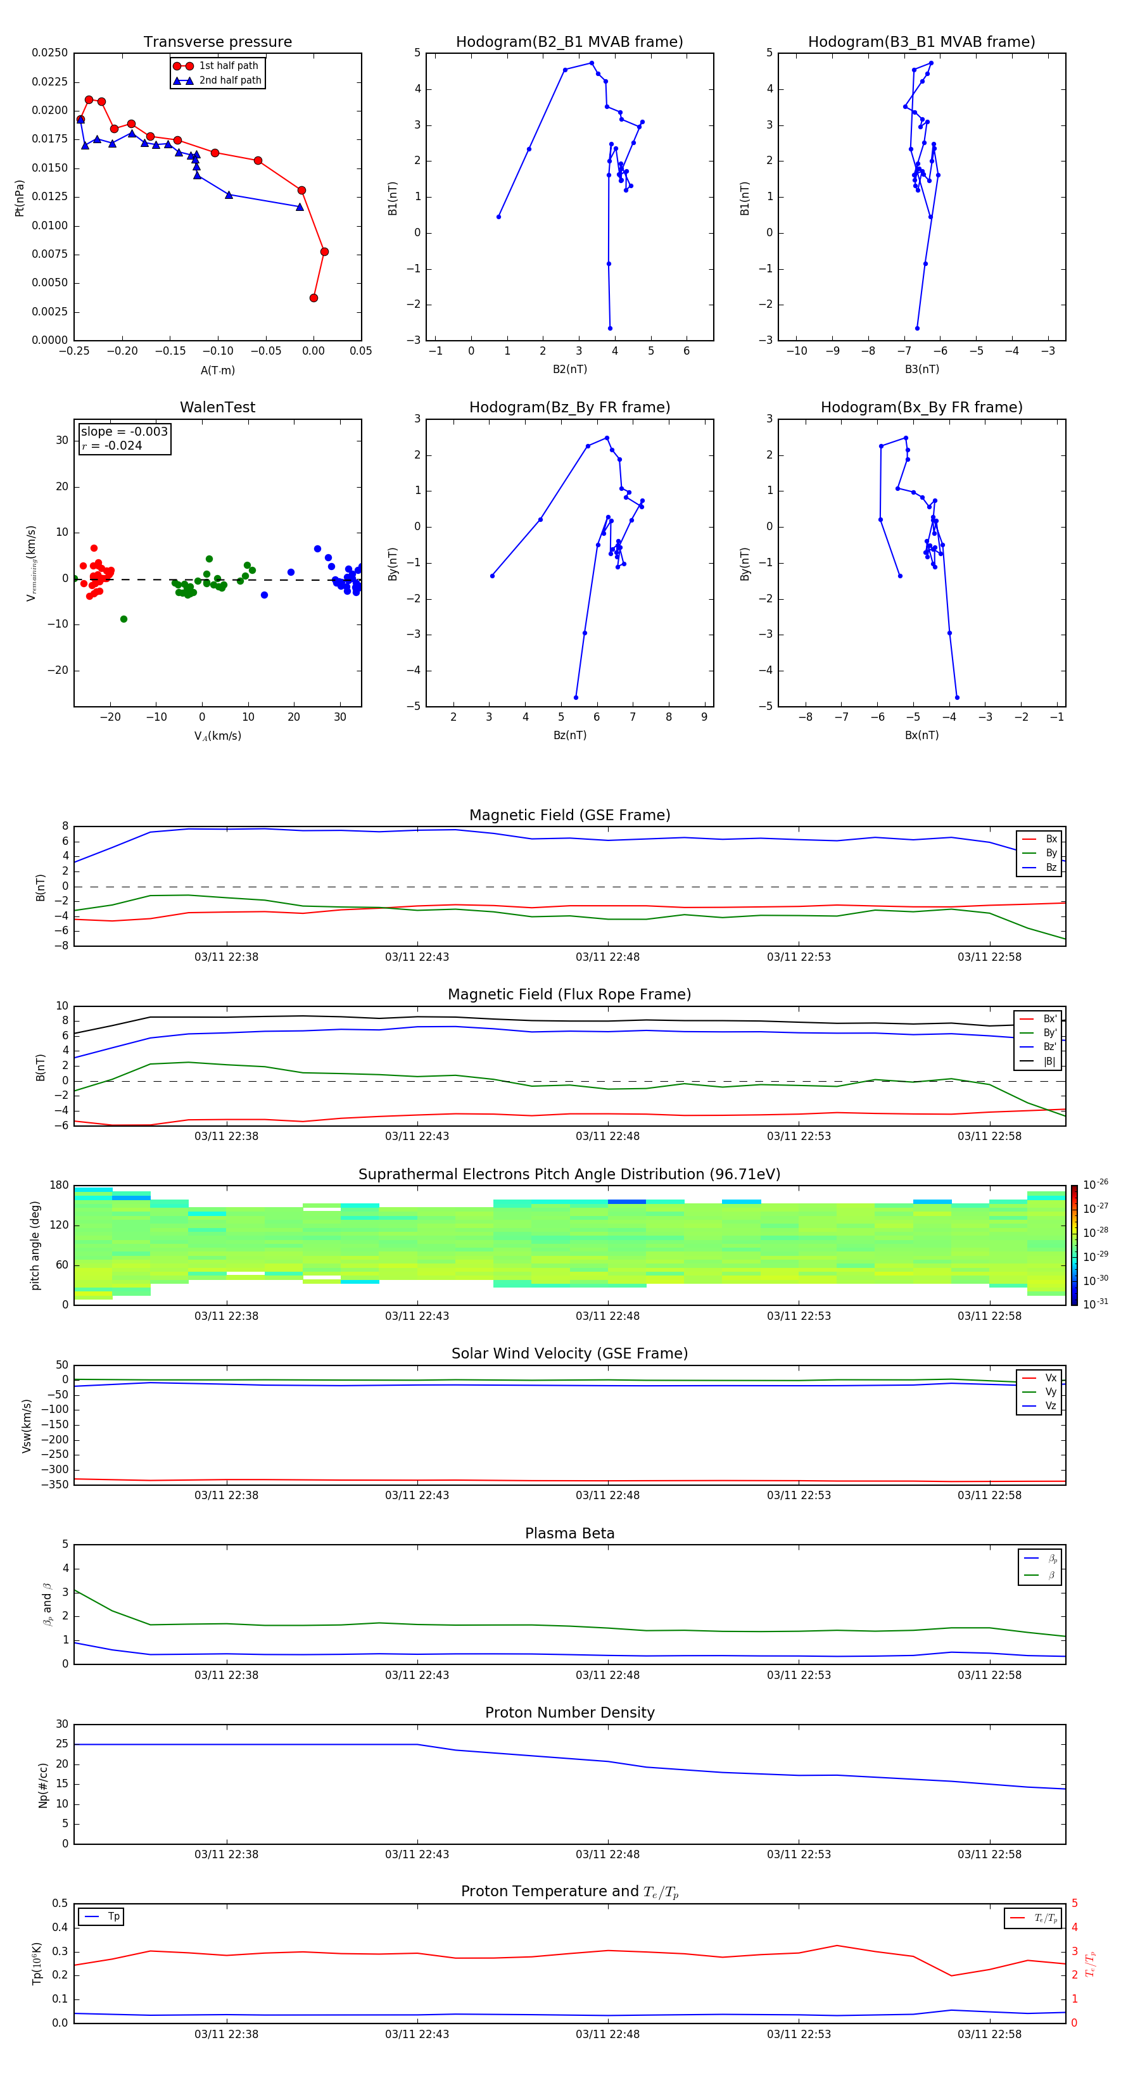Screen dimensions: 1140x2090
Task: Click the Suprathermal Electrons Pitch Angle title
Action: [x=569, y=1174]
